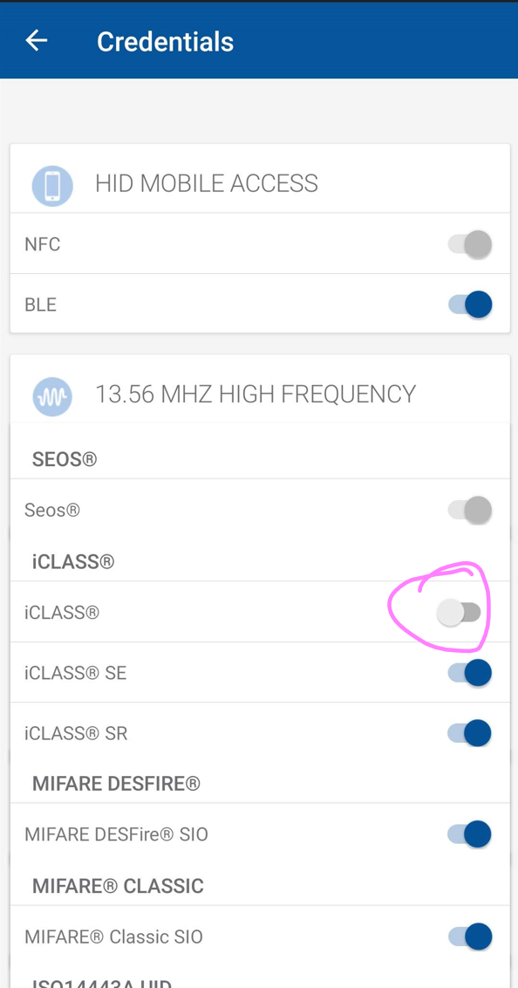Select the BLE row label

[x=40, y=305]
